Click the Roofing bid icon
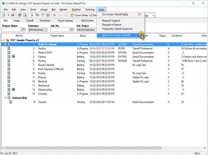 tap(9, 48)
